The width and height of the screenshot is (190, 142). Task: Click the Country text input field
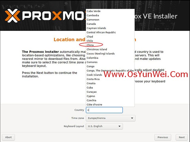click(104, 110)
